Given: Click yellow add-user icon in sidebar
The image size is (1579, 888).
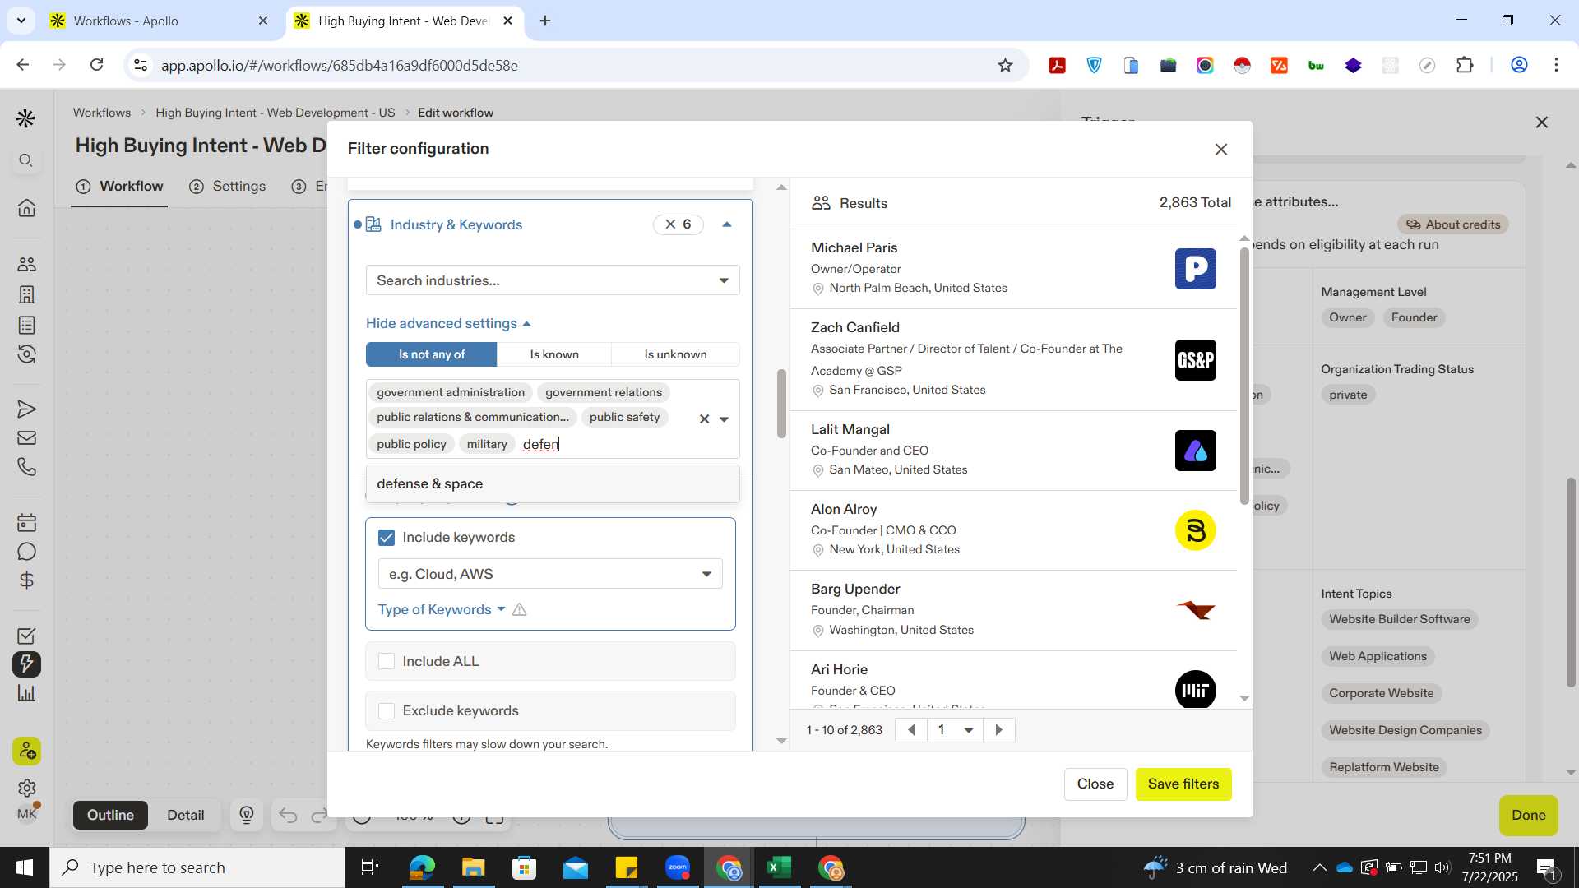Looking at the screenshot, I should pos(26,751).
